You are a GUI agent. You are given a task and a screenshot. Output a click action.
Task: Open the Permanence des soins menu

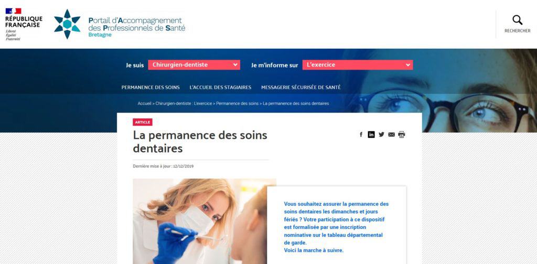click(151, 87)
